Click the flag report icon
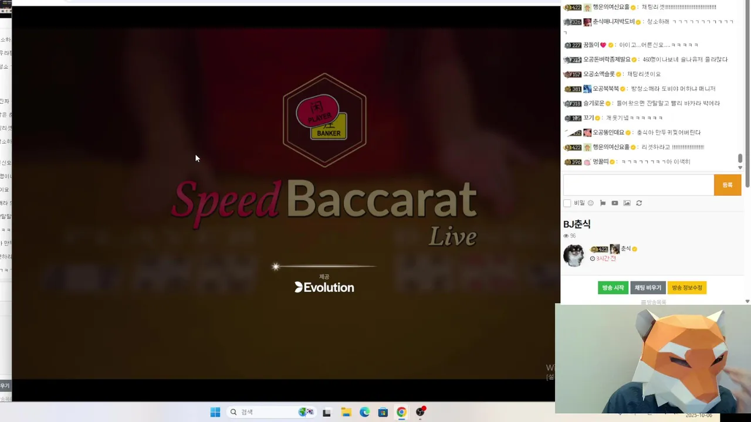Viewport: 751px width, 422px height. (x=603, y=203)
